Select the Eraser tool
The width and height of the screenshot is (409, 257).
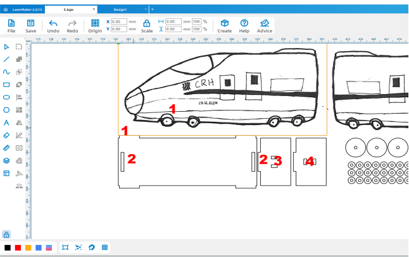click(x=6, y=135)
